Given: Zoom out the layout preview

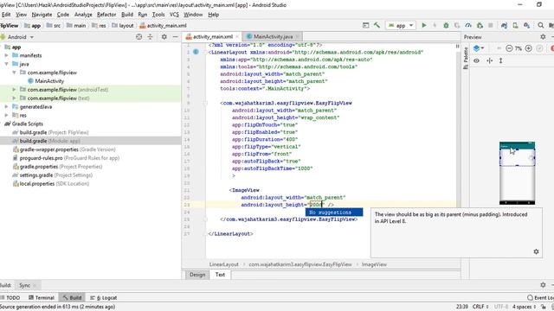Looking at the screenshot, I should coord(509,48).
